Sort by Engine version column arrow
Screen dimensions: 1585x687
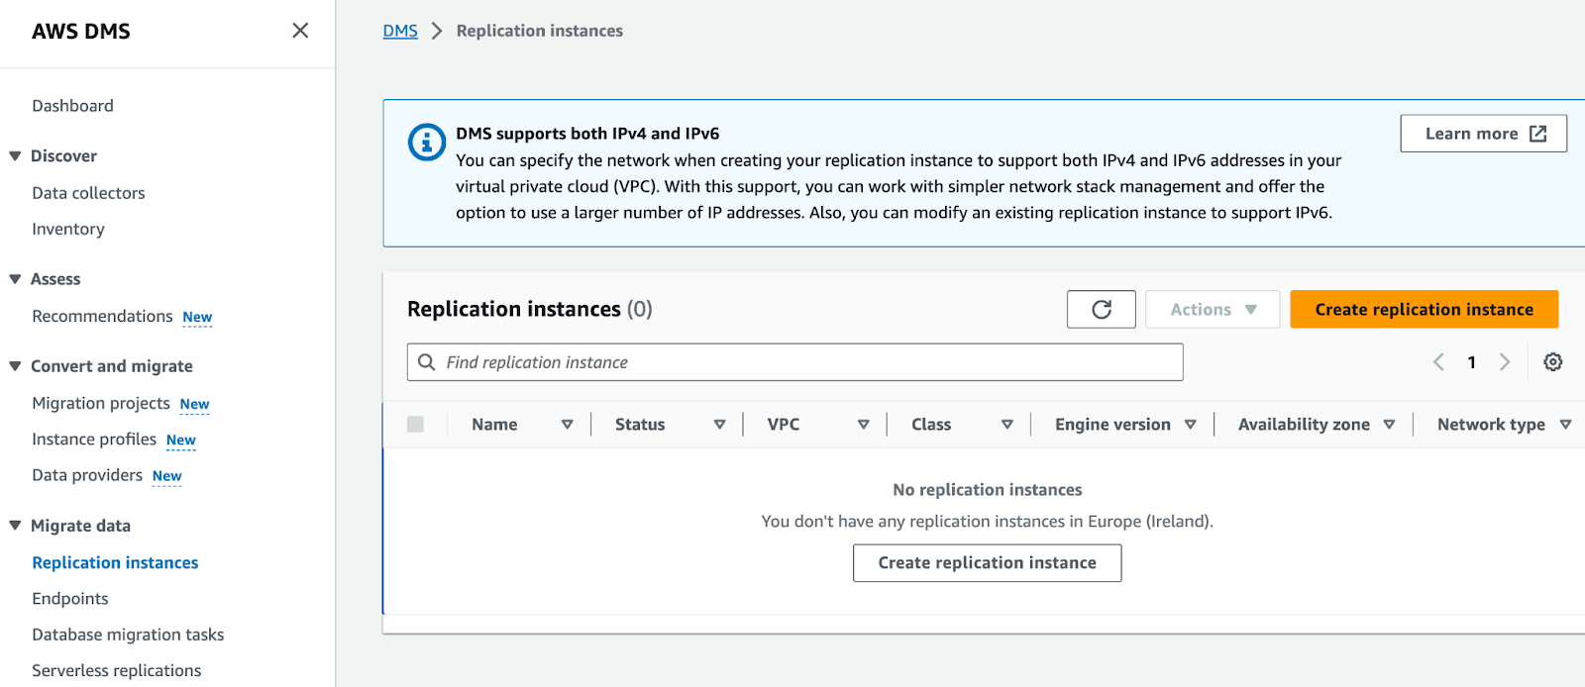pos(1190,425)
